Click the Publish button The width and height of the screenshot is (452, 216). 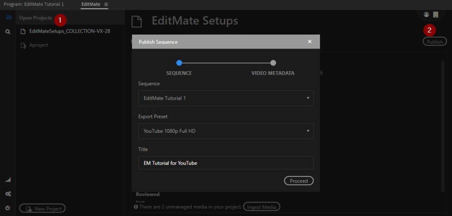435,42
